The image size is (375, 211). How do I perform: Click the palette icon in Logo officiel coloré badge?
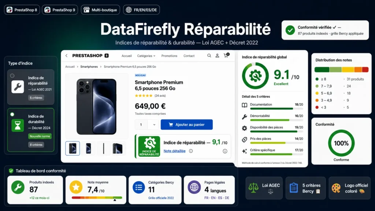[336, 188]
